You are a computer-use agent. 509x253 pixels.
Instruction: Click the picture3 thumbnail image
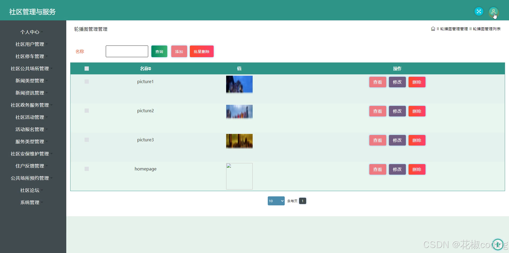coord(239,141)
